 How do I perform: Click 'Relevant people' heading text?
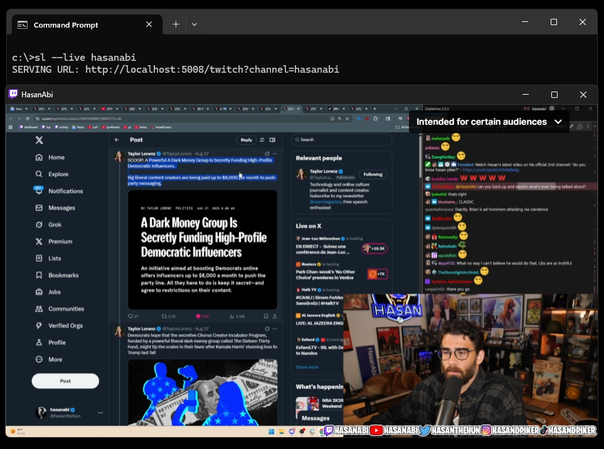(319, 158)
